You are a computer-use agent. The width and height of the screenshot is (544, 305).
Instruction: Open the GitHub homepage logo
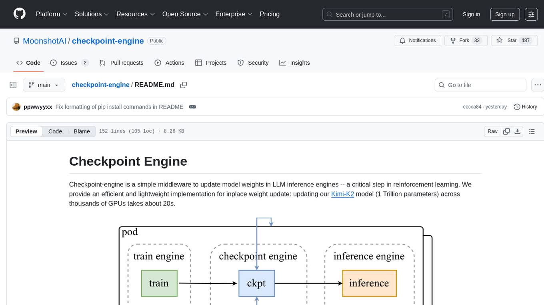tap(20, 14)
